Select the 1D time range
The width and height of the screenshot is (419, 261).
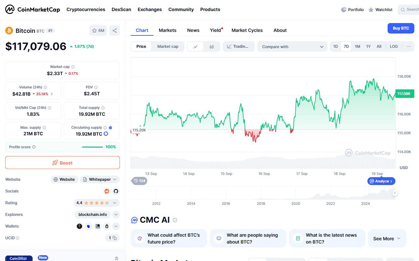(x=336, y=47)
